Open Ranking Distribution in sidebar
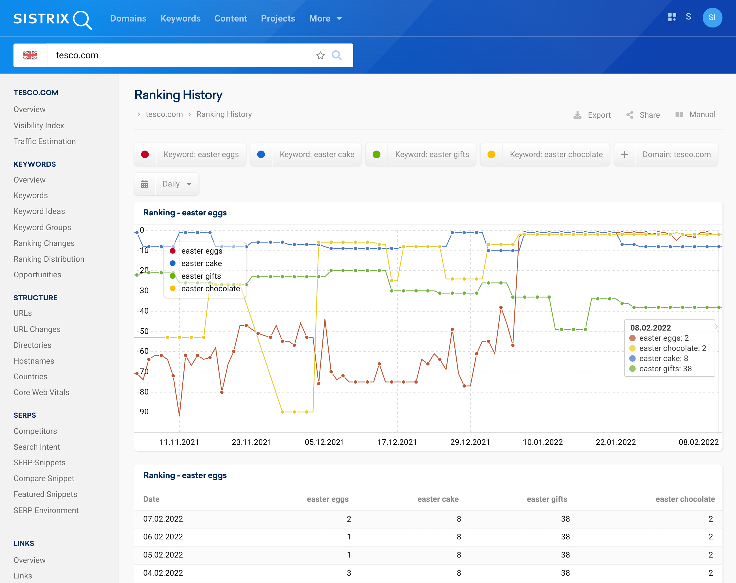Viewport: 736px width, 583px height. (49, 259)
